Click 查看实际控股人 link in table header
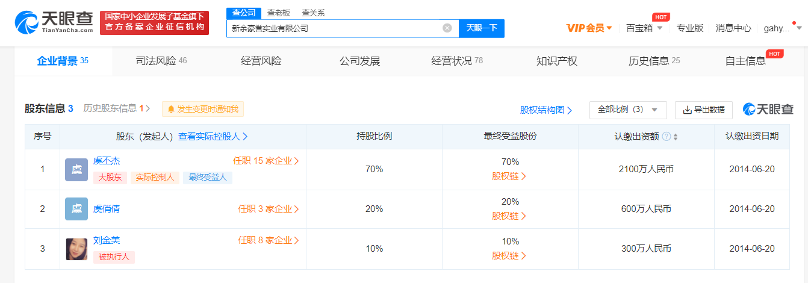The image size is (808, 283). [213, 137]
